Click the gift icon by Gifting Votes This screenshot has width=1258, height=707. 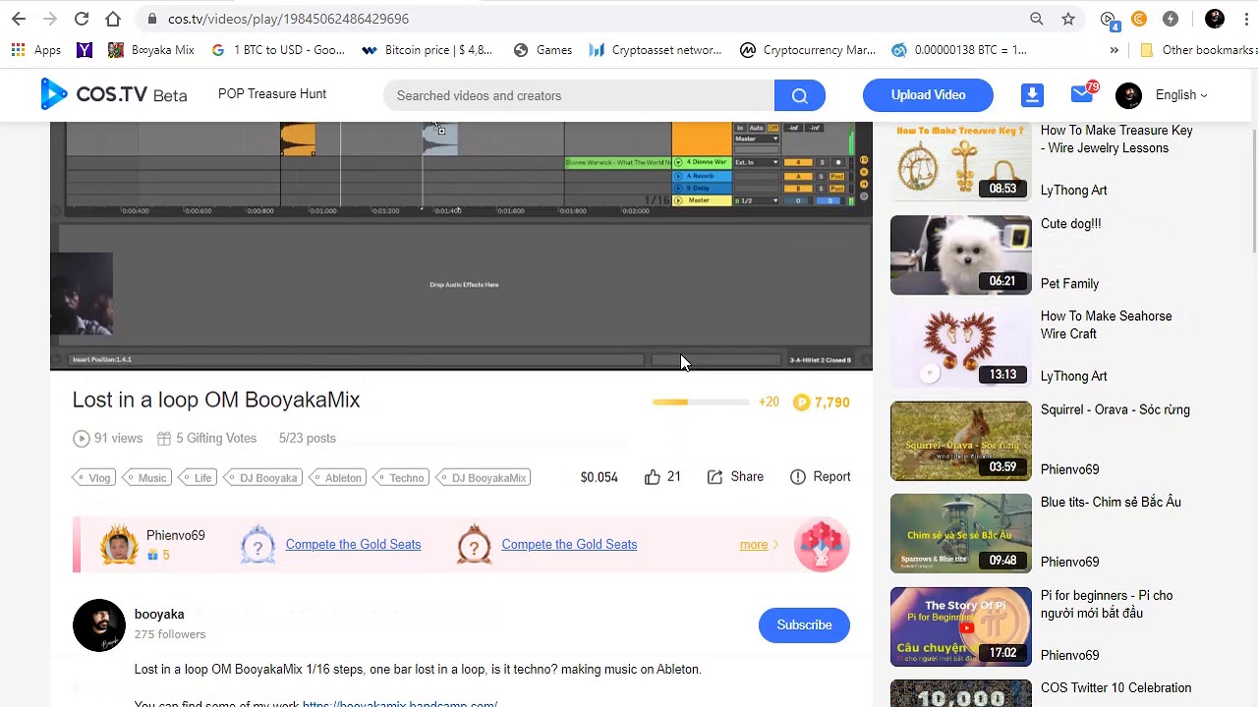[164, 438]
